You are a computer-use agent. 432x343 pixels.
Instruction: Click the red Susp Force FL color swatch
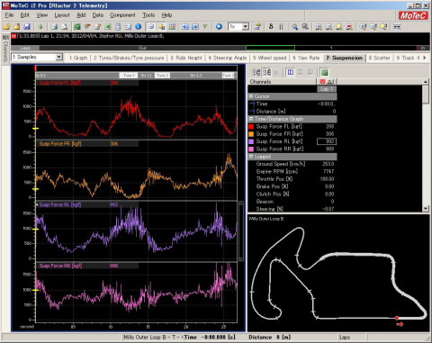[251, 127]
